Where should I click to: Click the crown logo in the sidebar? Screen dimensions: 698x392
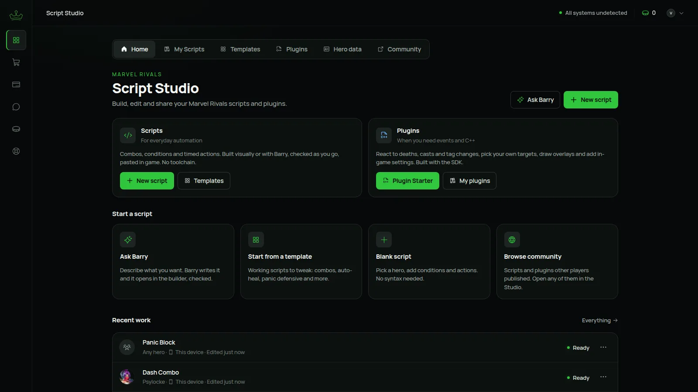point(16,15)
